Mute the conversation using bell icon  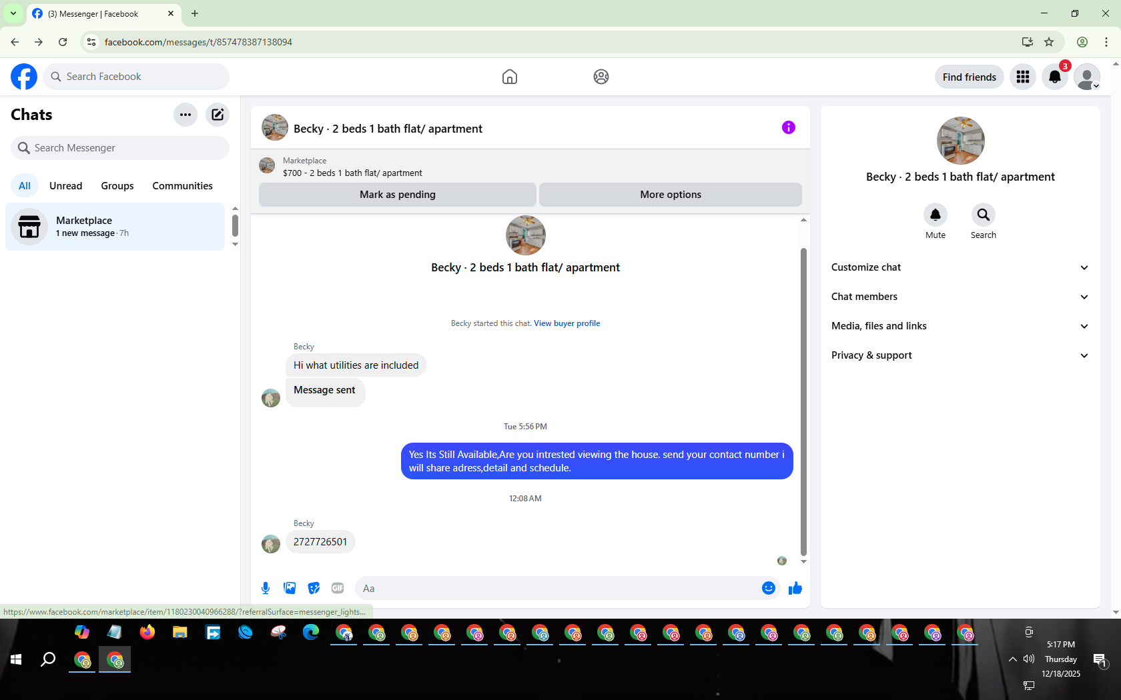[936, 215]
